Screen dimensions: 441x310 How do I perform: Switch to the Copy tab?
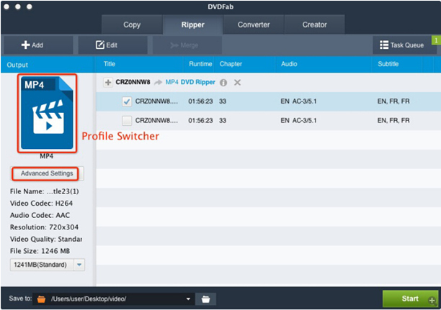[x=132, y=24]
